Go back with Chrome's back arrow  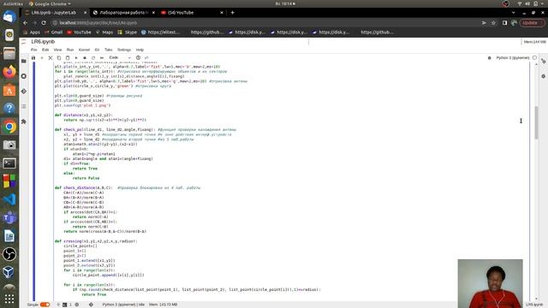point(25,23)
